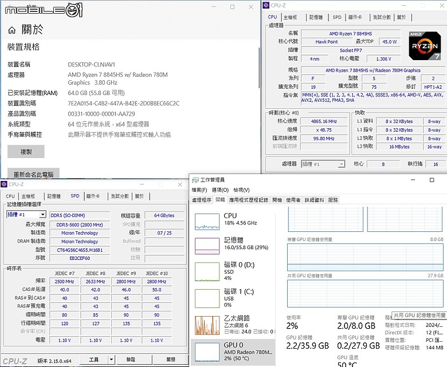
Task: Select the 記憶體 memory graph thumbnail
Action: click(207, 246)
